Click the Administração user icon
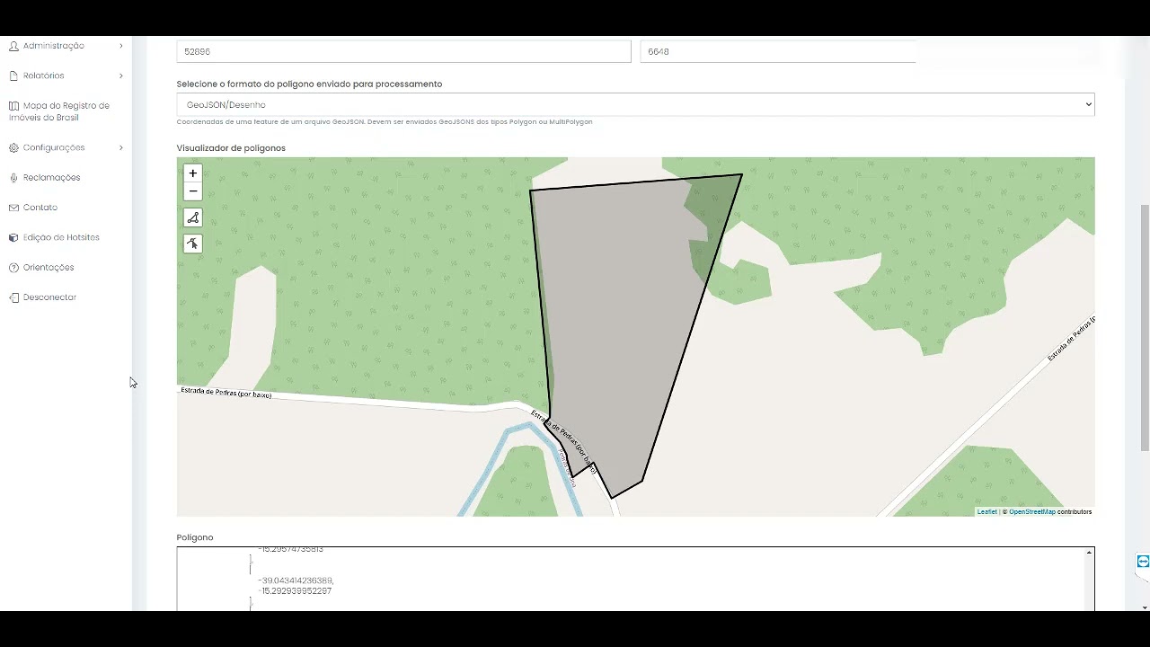The height and width of the screenshot is (647, 1150). [x=13, y=46]
